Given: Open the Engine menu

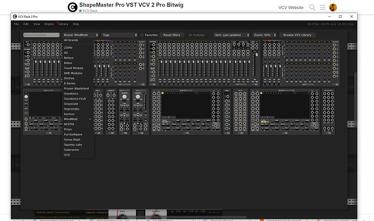Looking at the screenshot, I should [49, 24].
